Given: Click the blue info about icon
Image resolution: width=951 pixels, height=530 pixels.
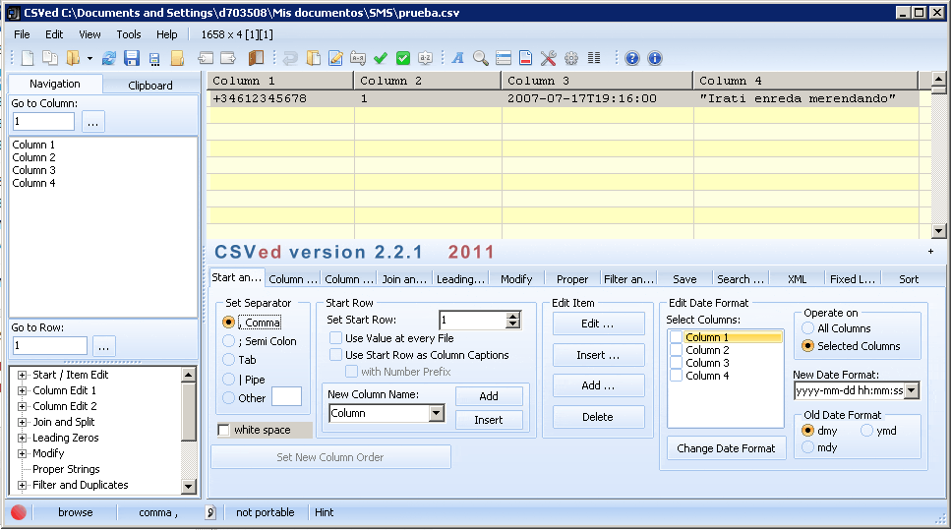Looking at the screenshot, I should coord(654,58).
